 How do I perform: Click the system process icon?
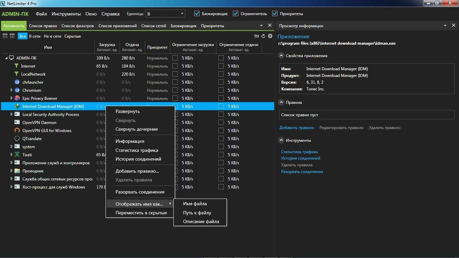coord(17,147)
